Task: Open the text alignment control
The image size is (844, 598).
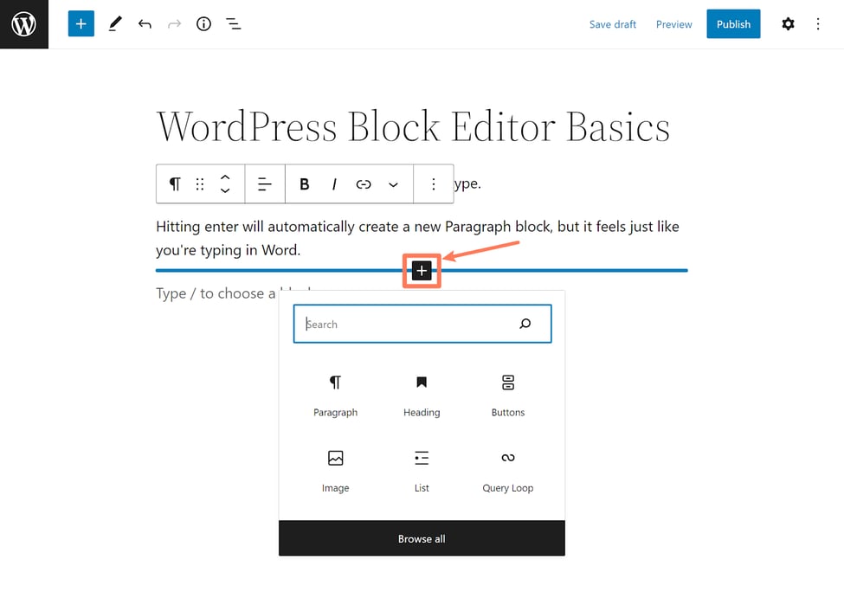Action: point(264,184)
